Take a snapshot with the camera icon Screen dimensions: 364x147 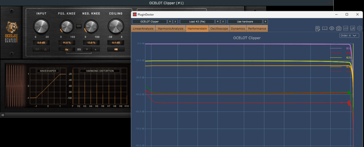[x=339, y=28]
